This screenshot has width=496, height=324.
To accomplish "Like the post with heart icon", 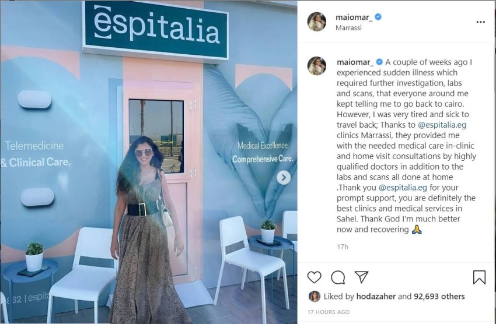I will (x=314, y=277).
